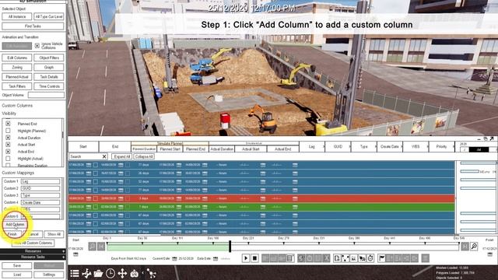
Task: Open Object Filters
Action: (x=49, y=58)
